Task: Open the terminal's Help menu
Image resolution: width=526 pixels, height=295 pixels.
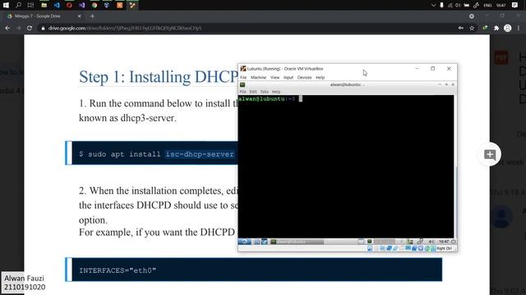Action: (x=276, y=92)
